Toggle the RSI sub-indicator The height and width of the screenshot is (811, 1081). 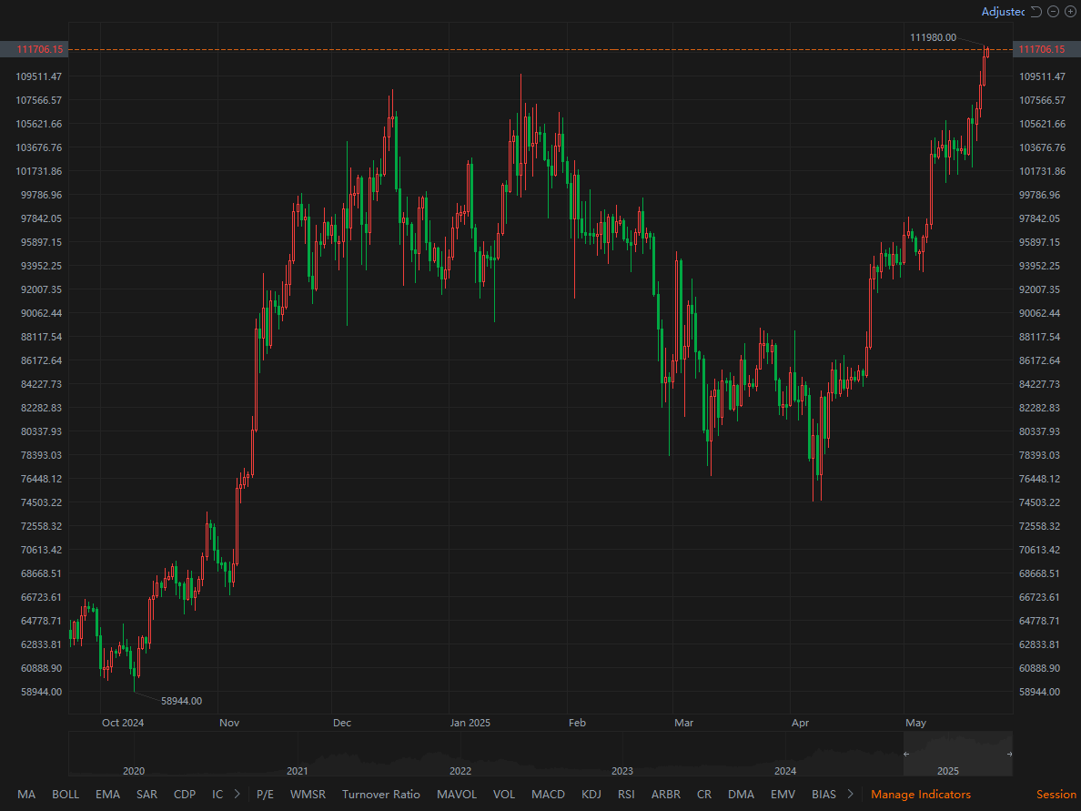pyautogui.click(x=626, y=795)
